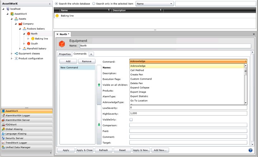
Task: Select Search only in selected item option
Action: (94, 4)
